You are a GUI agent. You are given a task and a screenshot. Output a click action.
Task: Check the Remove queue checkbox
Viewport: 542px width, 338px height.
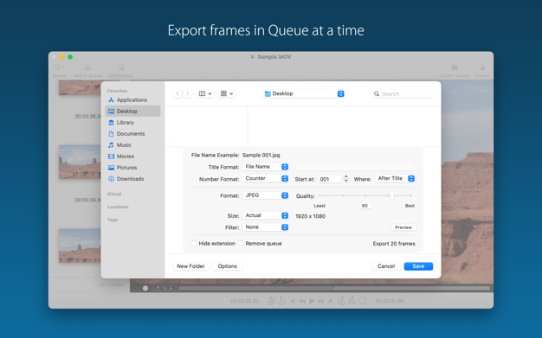241,244
